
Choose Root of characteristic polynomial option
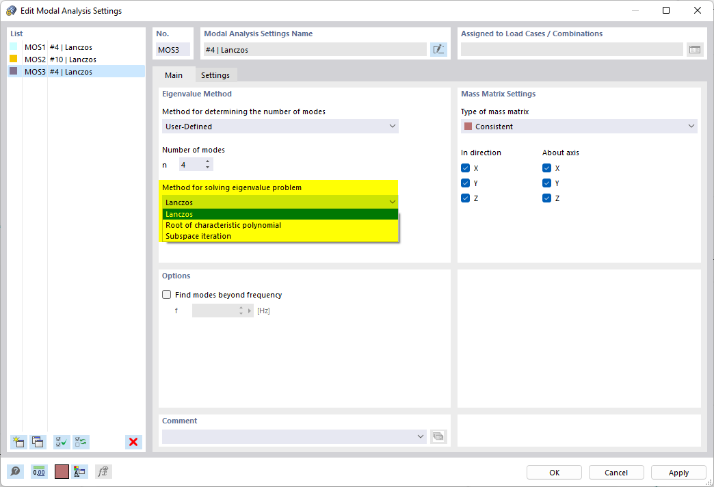pos(280,225)
